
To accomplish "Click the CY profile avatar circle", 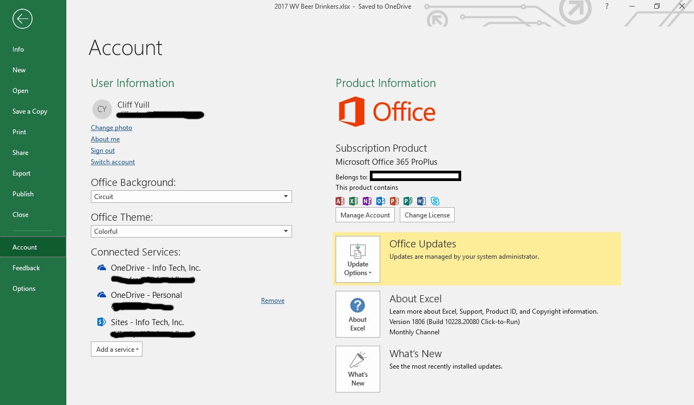I will [x=102, y=109].
